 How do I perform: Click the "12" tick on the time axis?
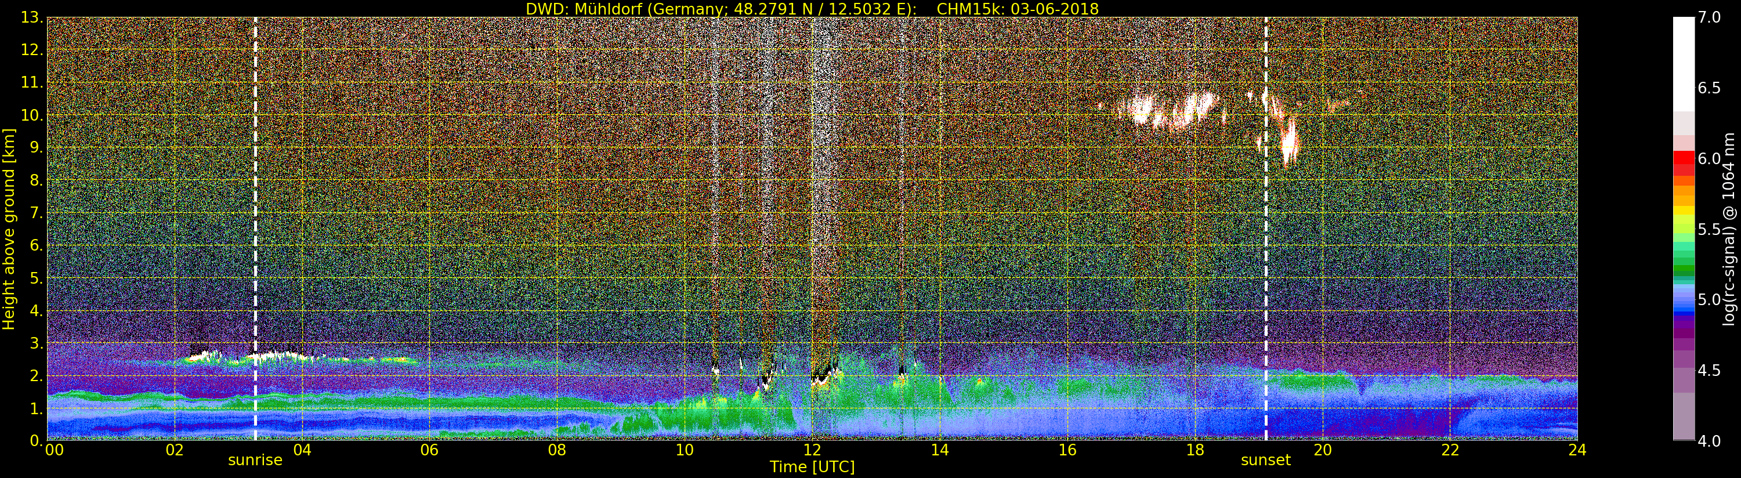[812, 450]
